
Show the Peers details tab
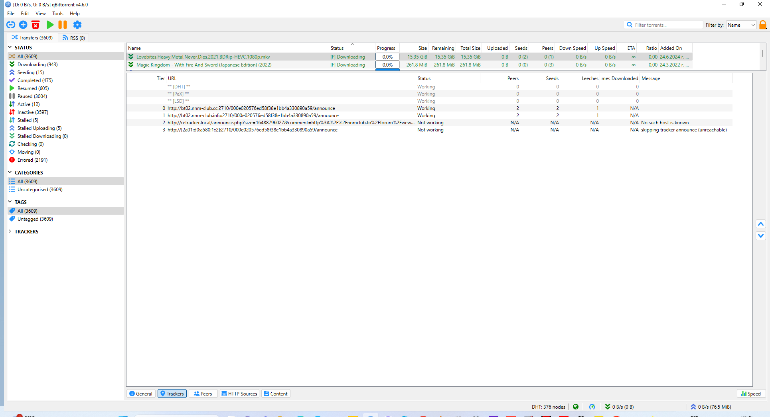point(203,394)
